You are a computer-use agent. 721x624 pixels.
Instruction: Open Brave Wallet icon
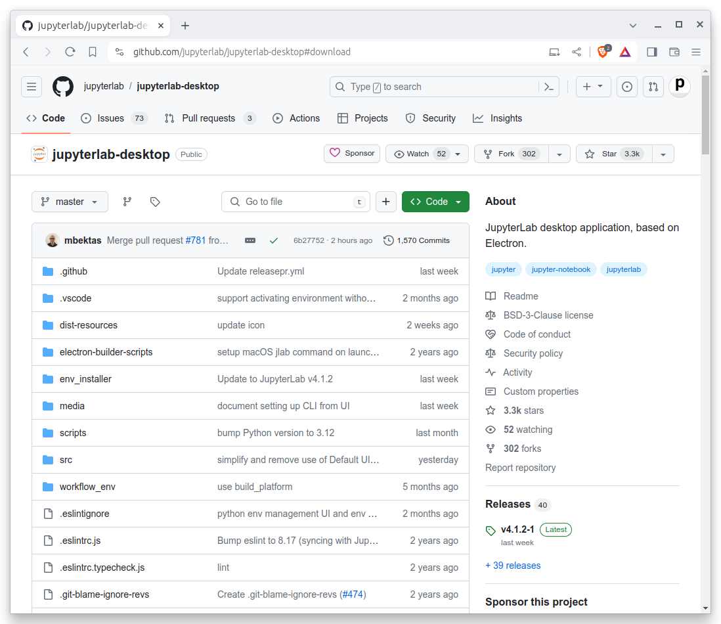(x=674, y=52)
